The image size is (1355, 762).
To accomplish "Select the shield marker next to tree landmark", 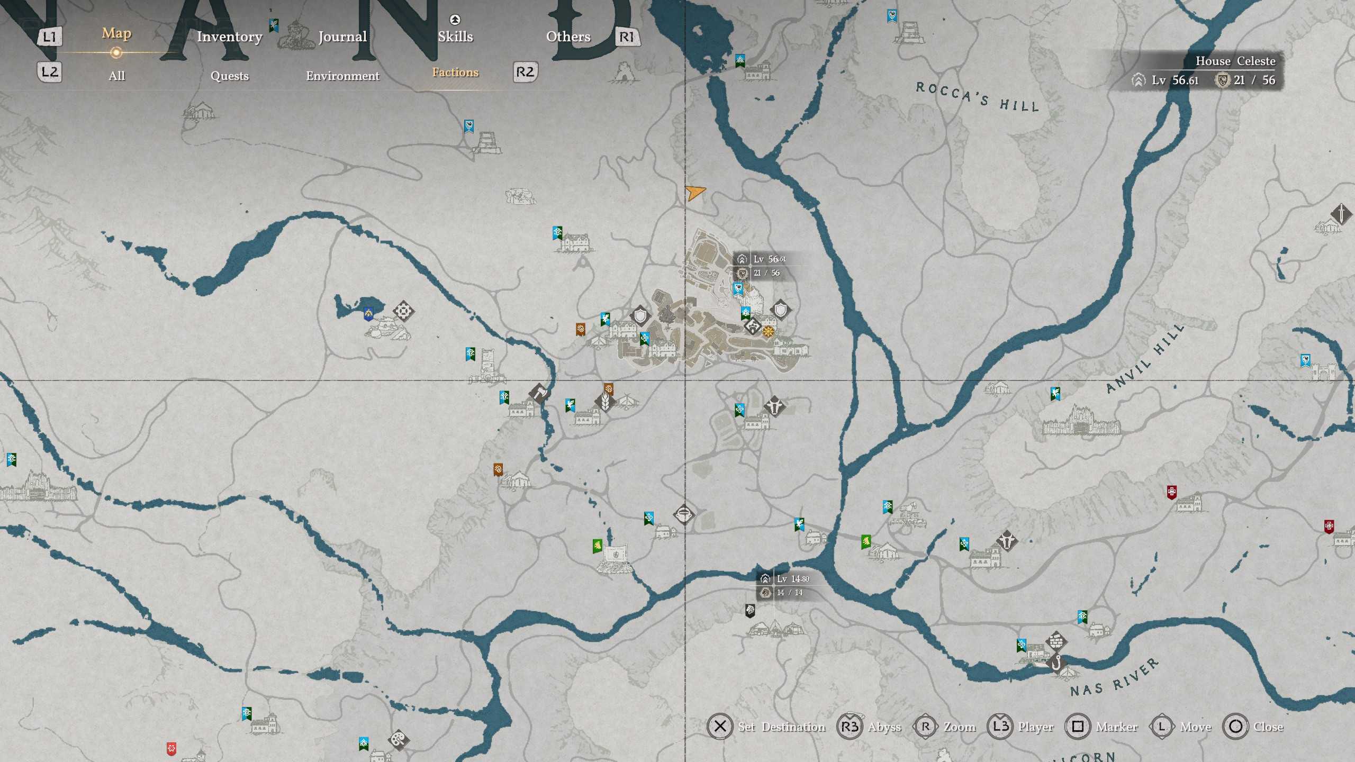I will [x=640, y=315].
